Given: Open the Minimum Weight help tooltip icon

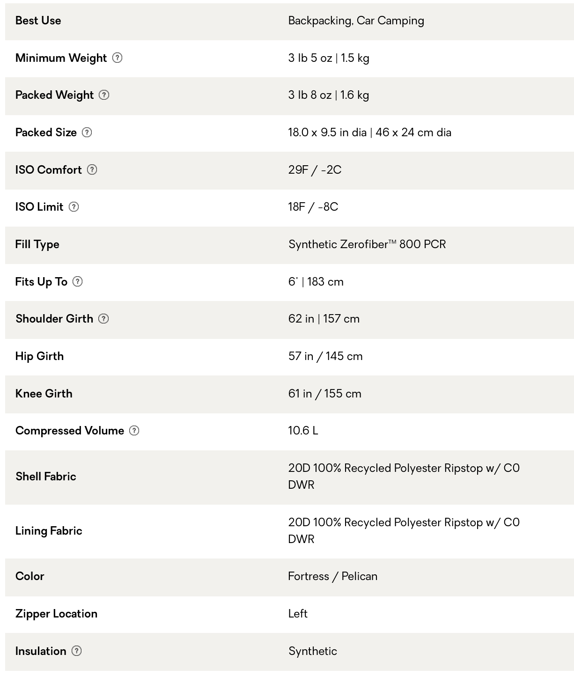Looking at the screenshot, I should tap(118, 58).
